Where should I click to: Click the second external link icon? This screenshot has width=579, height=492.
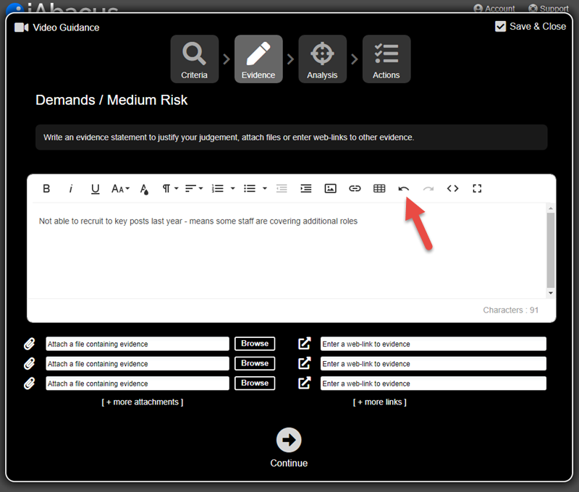click(x=305, y=363)
